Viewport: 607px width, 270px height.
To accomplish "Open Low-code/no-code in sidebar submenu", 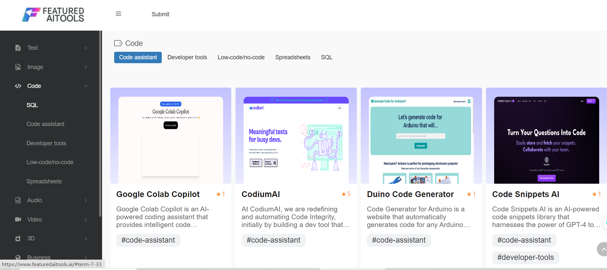I will coord(50,162).
